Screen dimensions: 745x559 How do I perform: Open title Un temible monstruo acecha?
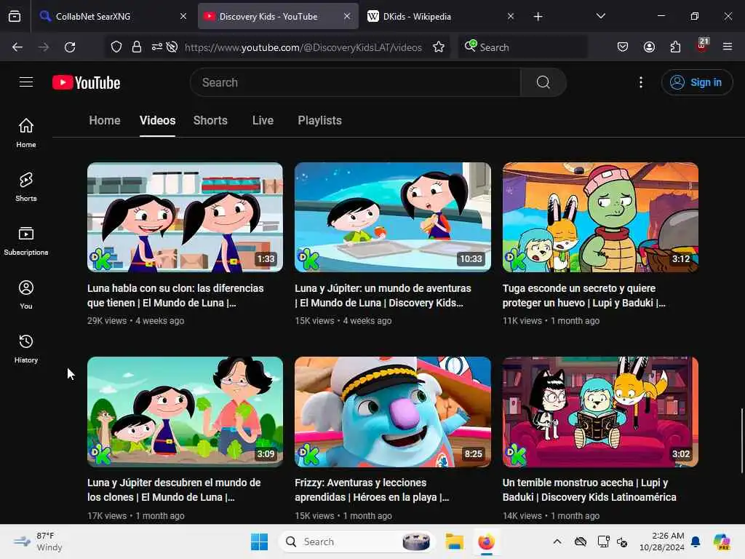pyautogui.click(x=589, y=490)
